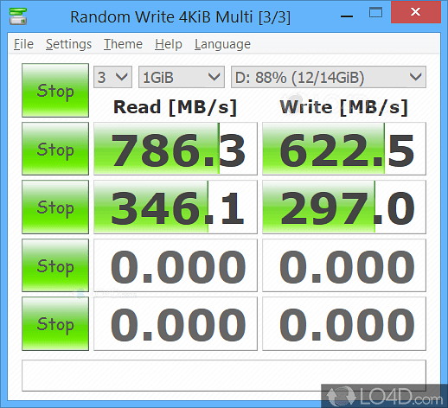Close the CrystalDiskMark window

click(x=416, y=12)
